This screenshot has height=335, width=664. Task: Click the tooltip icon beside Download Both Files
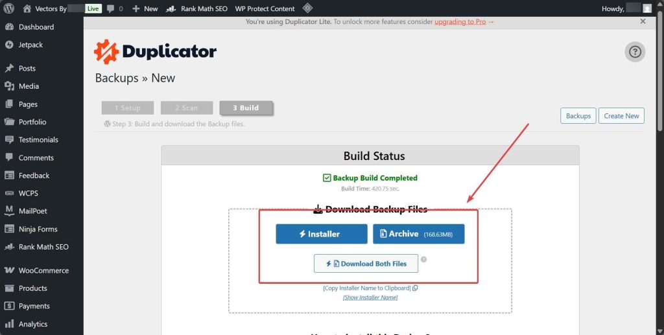423,260
